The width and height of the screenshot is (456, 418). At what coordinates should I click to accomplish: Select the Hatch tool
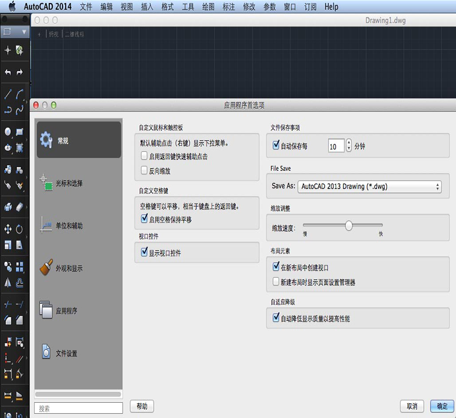pos(19,148)
